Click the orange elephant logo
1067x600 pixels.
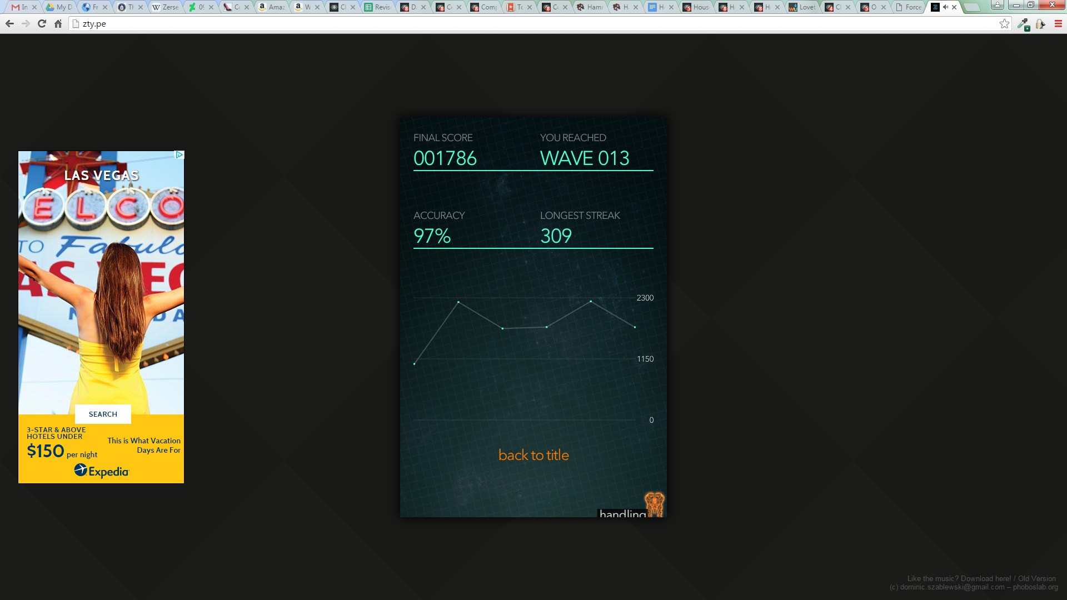tap(655, 504)
